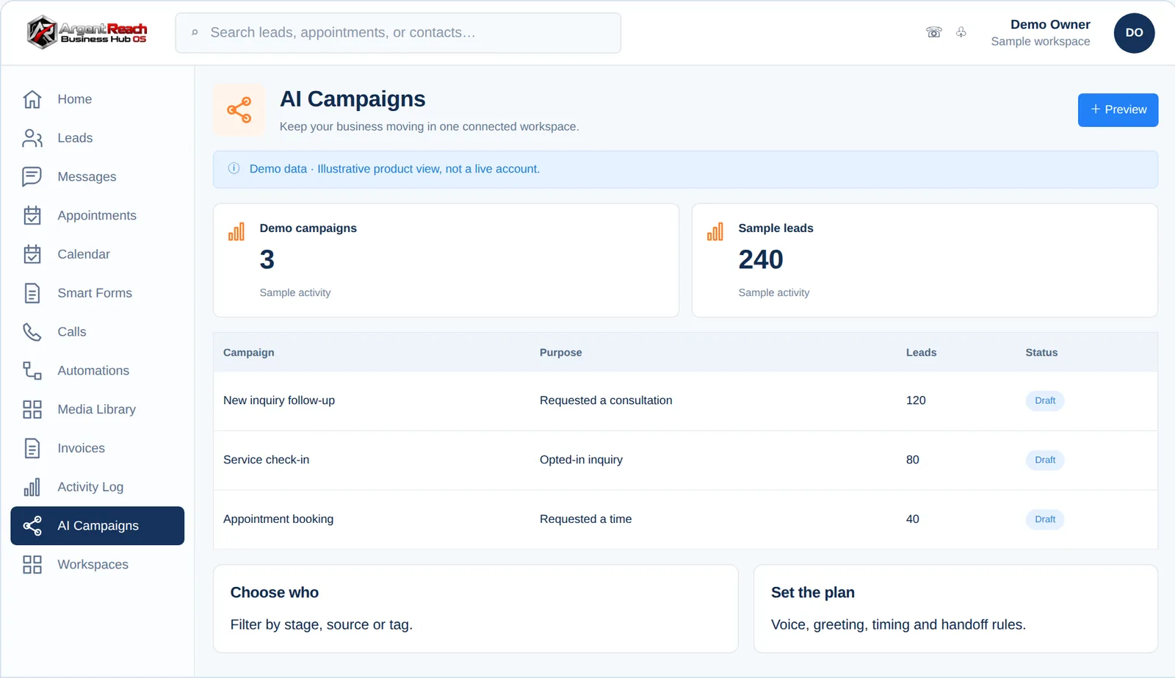Select the Service check-in campaign
Viewport: 1175px width, 678px height.
[x=266, y=460]
